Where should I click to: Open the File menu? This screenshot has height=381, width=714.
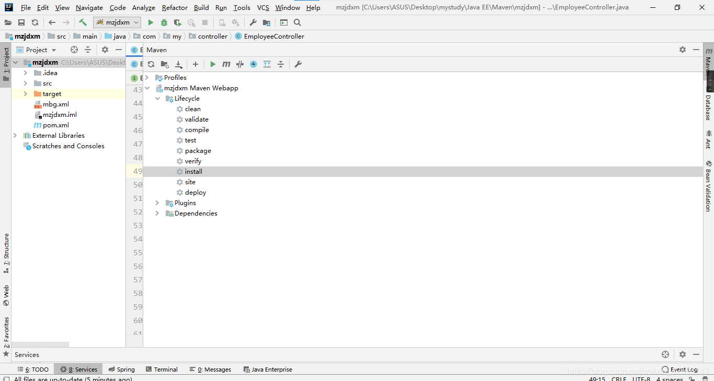(26, 8)
